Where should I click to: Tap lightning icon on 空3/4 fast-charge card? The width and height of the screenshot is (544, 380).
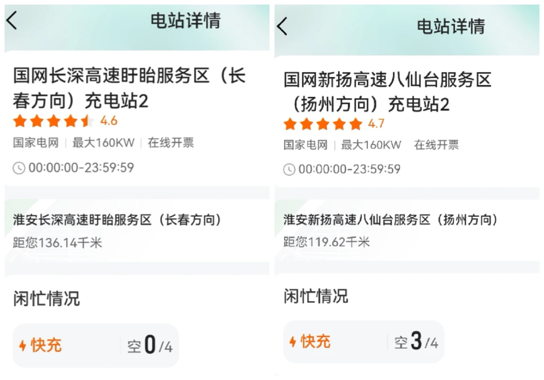click(x=293, y=342)
